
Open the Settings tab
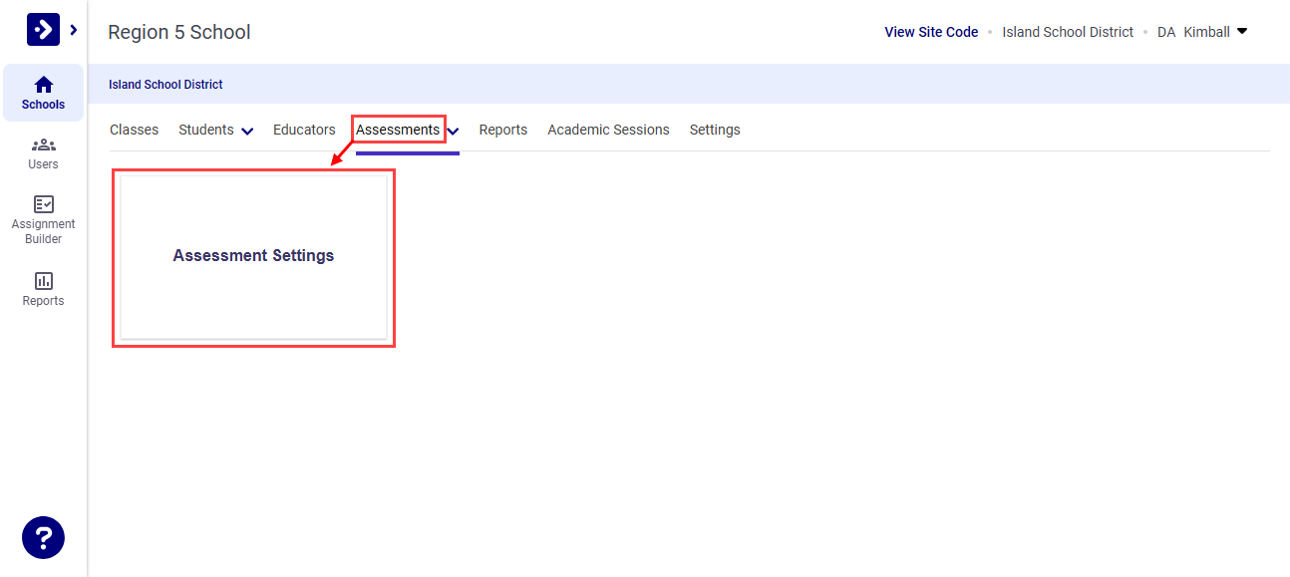click(715, 130)
